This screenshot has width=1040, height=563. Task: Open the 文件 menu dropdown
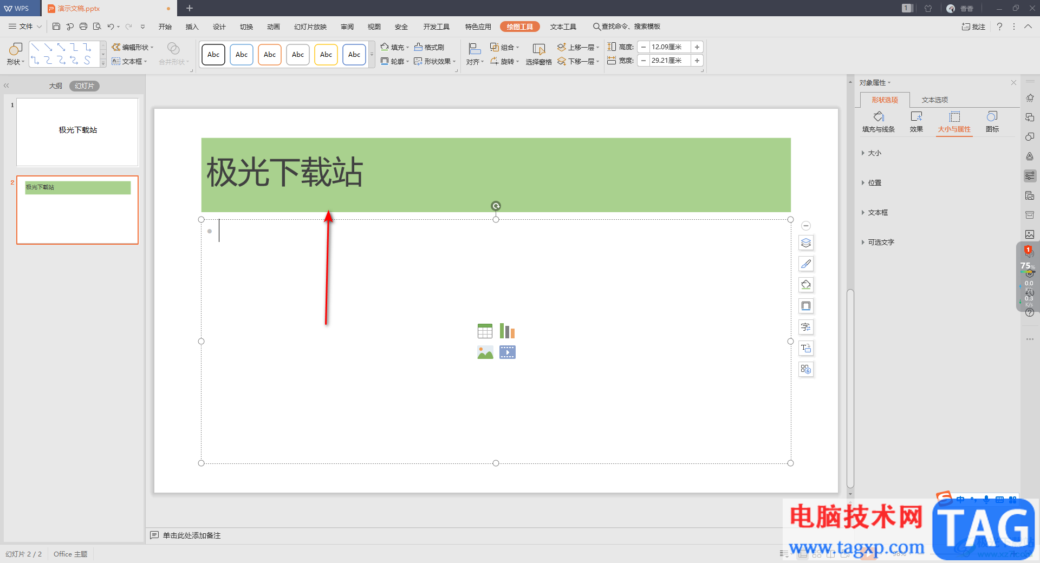click(25, 27)
